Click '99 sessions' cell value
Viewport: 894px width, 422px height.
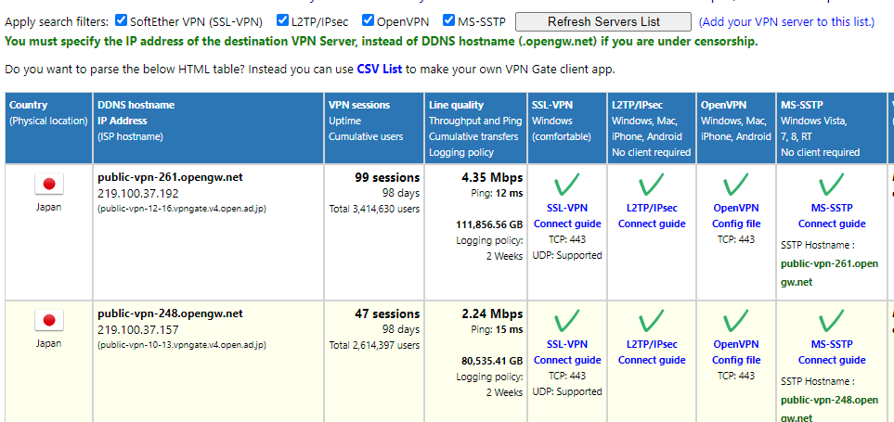pos(387,177)
